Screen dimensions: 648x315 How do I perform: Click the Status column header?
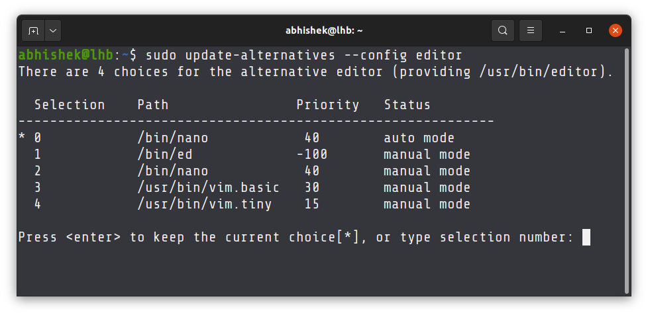point(407,105)
